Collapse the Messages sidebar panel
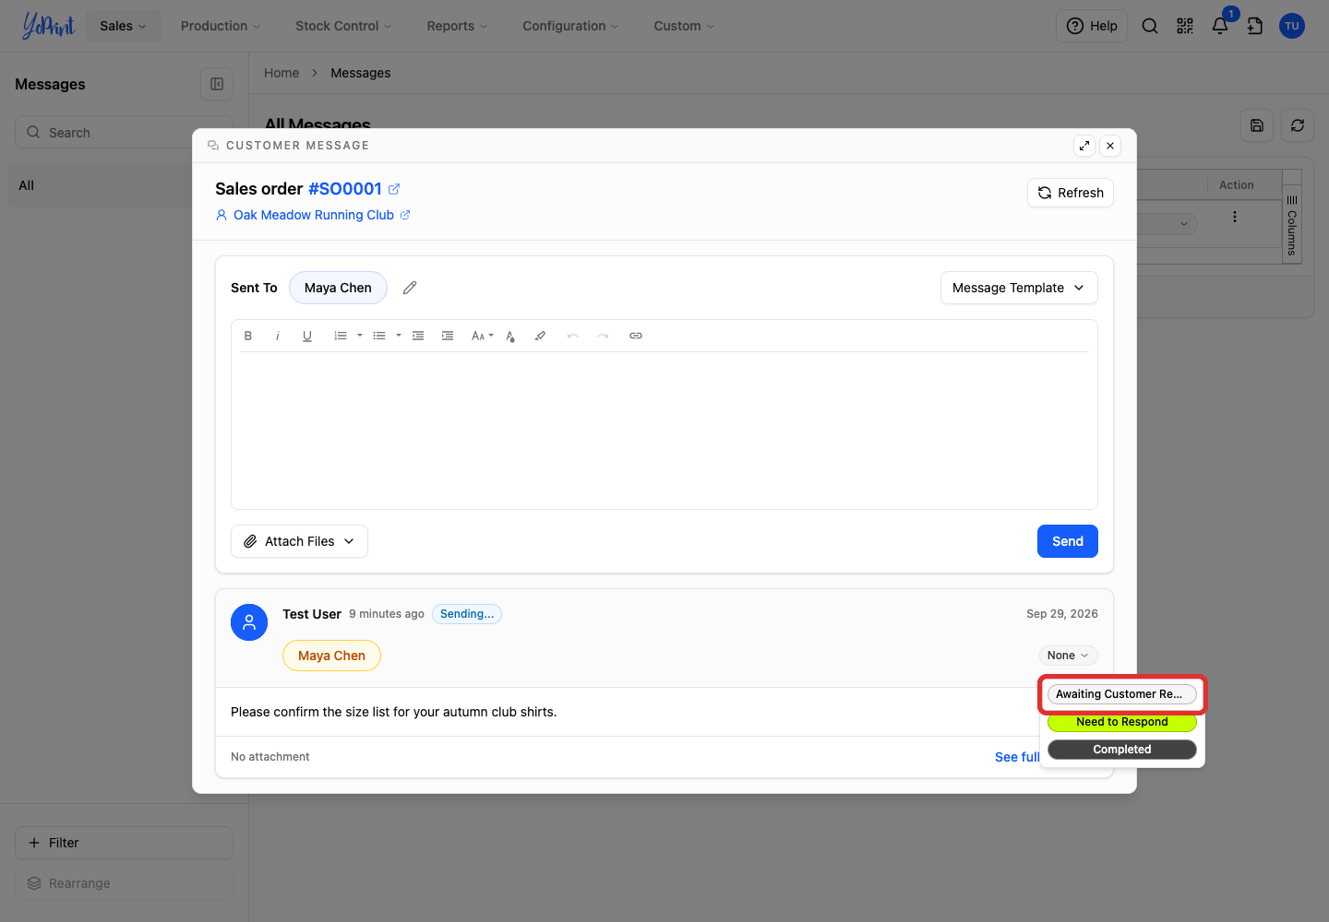1329x922 pixels. coord(217,84)
